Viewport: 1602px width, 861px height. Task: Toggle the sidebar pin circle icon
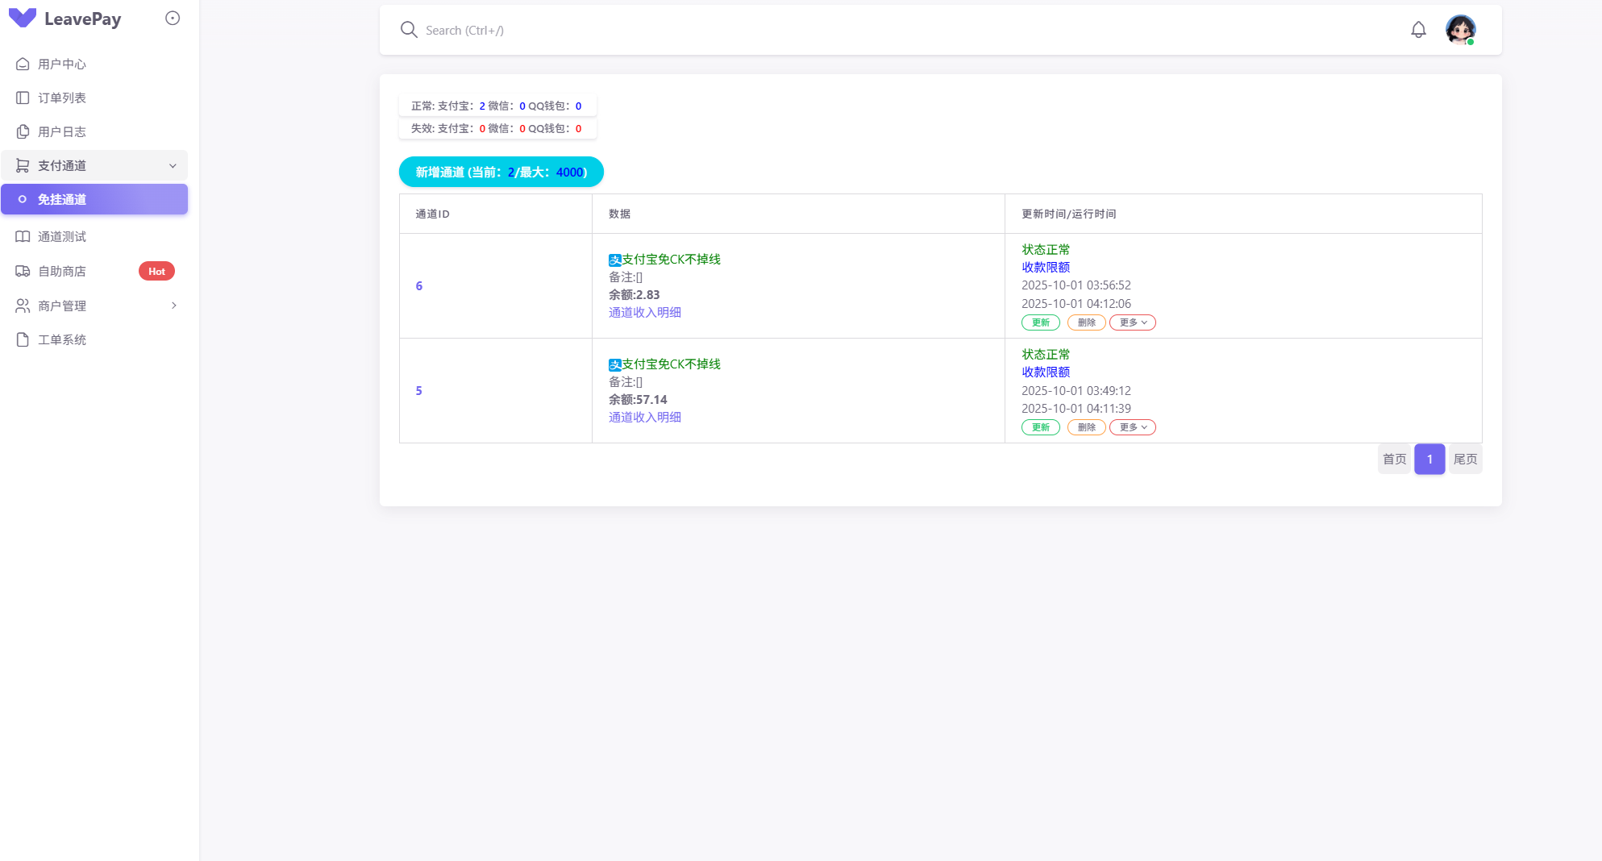173,18
